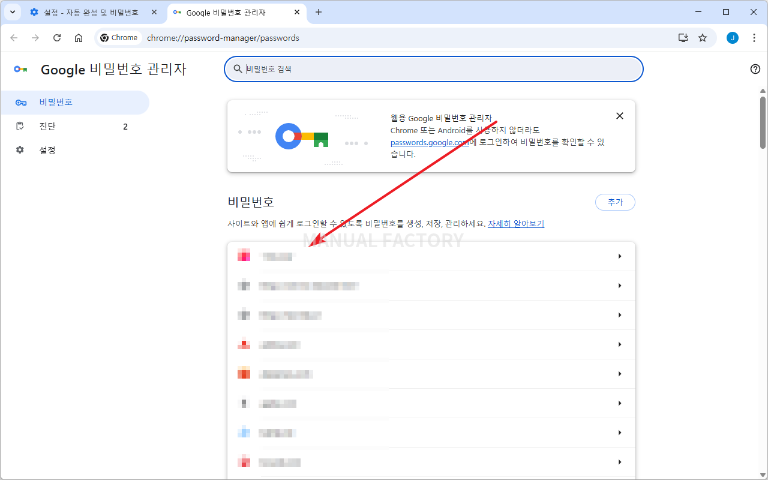Expand the third password entry arrow

point(620,315)
